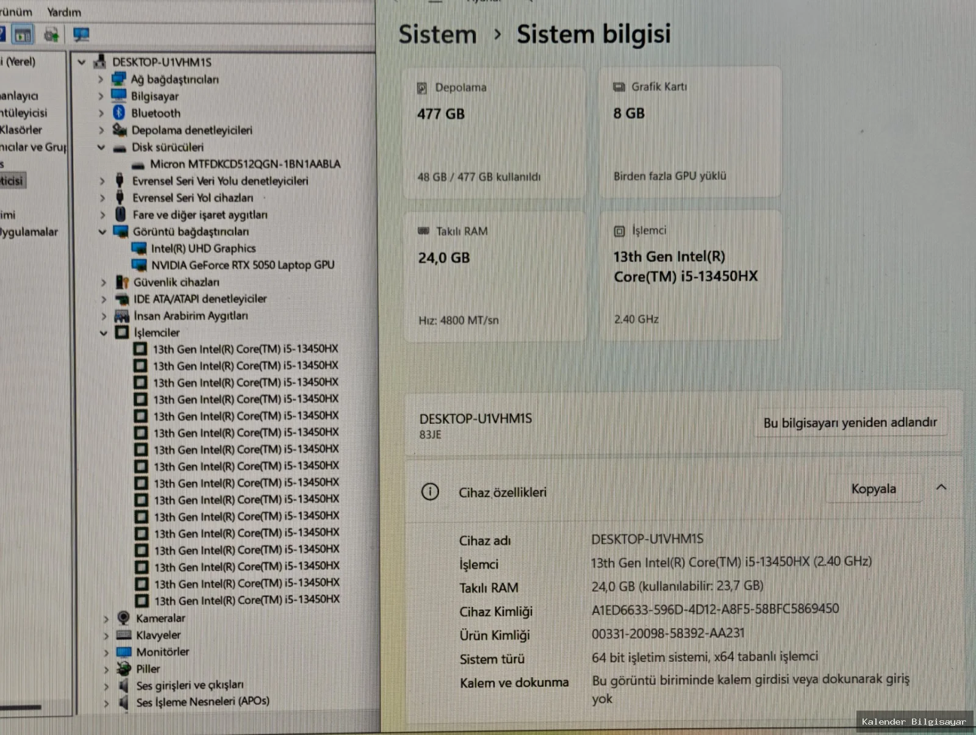Click the Cihaz Kimliği value A1ED6633-596D
Image resolution: width=976 pixels, height=735 pixels.
pos(715,609)
